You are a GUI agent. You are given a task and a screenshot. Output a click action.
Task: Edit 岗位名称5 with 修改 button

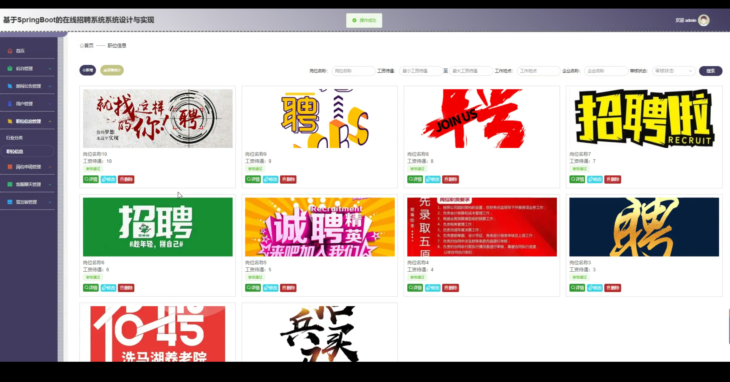(270, 288)
